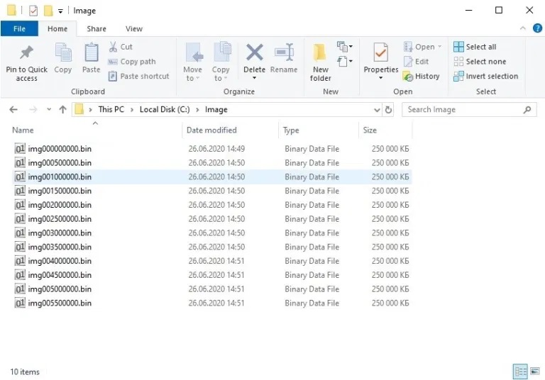
Task: Click into the Search Image field
Action: pos(462,110)
